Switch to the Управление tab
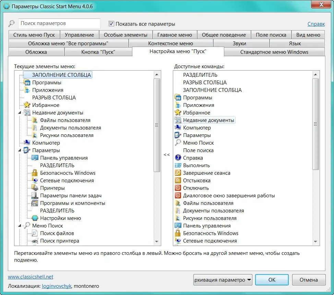The image size is (334, 295). click(79, 35)
